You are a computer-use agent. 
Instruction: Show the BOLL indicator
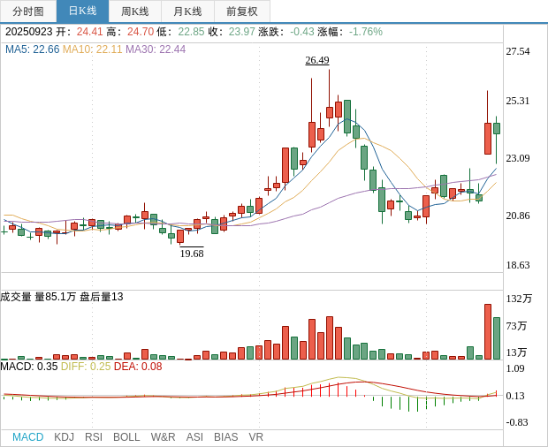[x=126, y=437]
